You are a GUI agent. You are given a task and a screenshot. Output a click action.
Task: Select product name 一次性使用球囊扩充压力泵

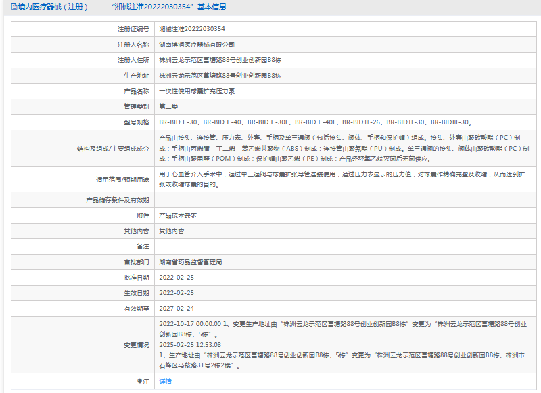[197, 91]
